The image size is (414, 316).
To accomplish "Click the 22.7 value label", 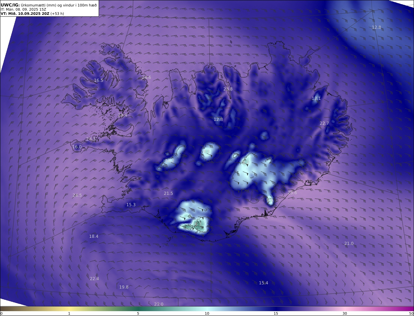I will pyautogui.click(x=324, y=123).
